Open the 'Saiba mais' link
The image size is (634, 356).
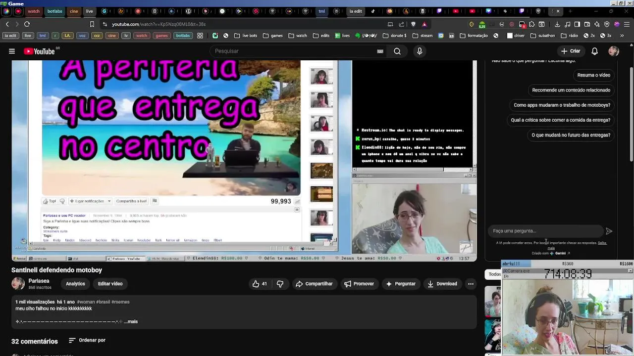602,243
